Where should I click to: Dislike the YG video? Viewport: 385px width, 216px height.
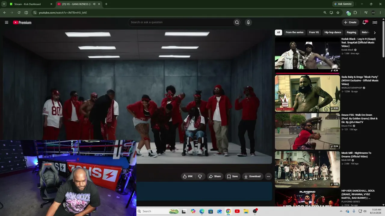(200, 176)
